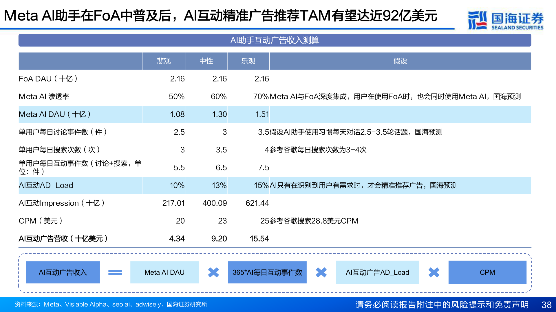Click the AI只有在识别到用户有需求时 assumption
556x312 pixels.
click(x=363, y=185)
